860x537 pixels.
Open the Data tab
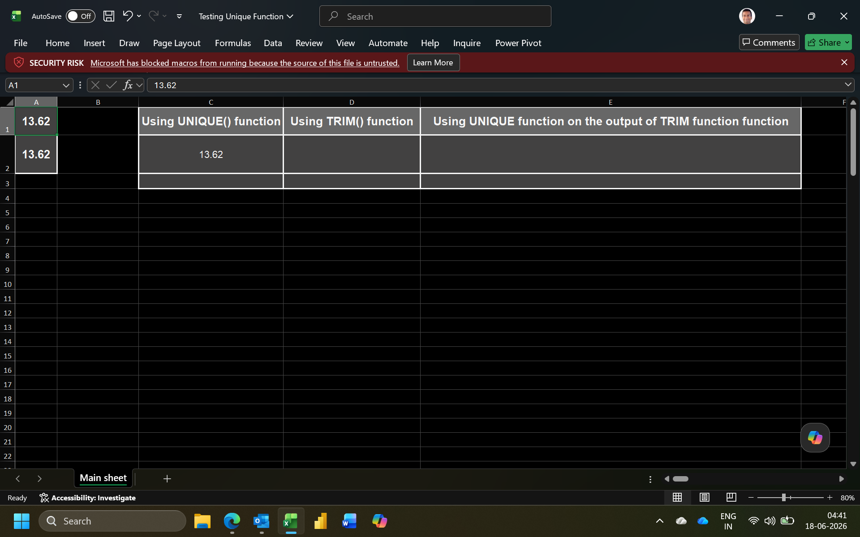pyautogui.click(x=273, y=43)
